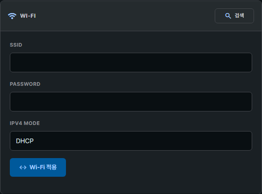This screenshot has height=194, width=262.
Task: Click the arrows icon on Wi-Fi 적용 button
Action: point(23,167)
